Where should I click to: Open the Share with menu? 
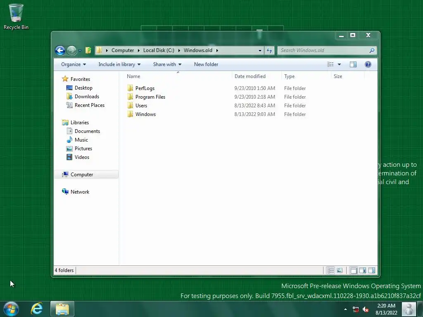click(x=167, y=64)
